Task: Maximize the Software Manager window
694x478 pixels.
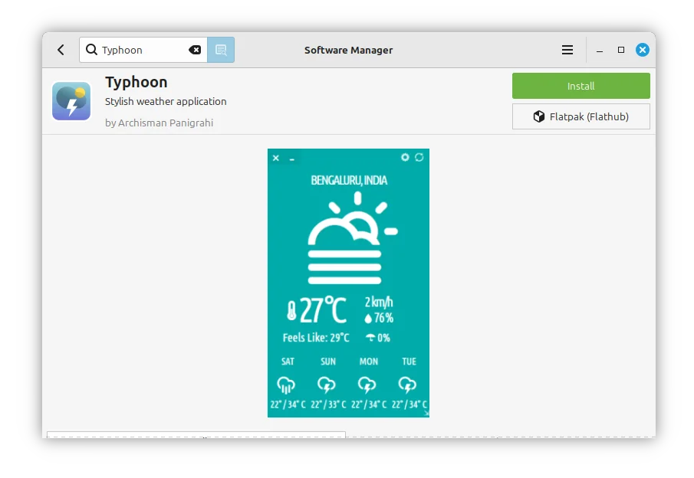Action: 621,50
